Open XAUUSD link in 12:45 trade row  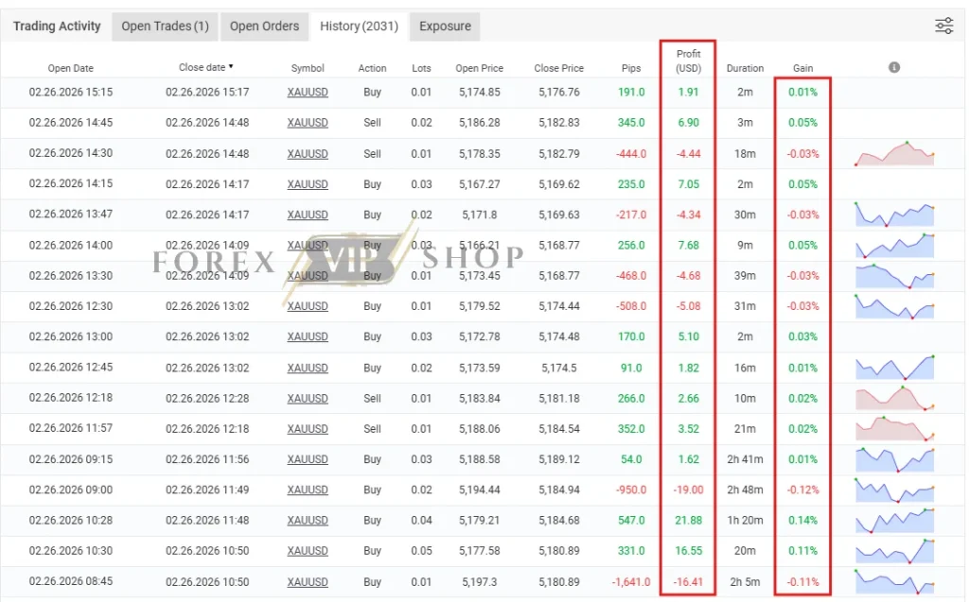click(x=308, y=368)
